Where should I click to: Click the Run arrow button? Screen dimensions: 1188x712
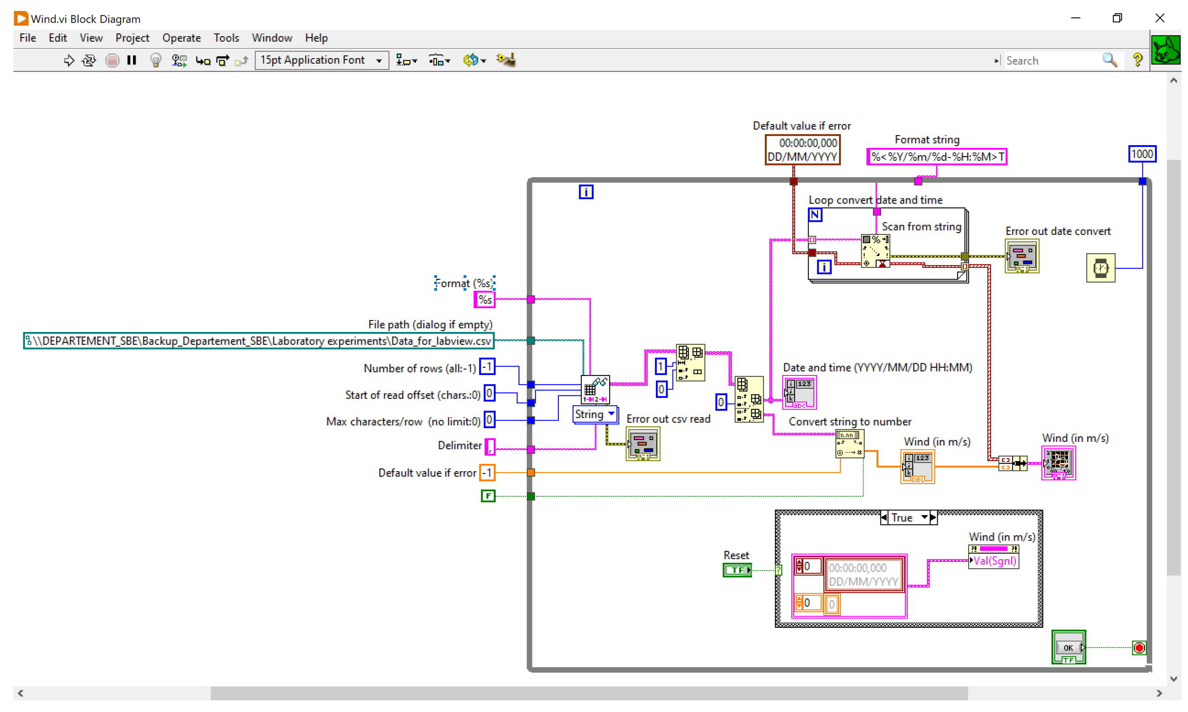point(69,60)
